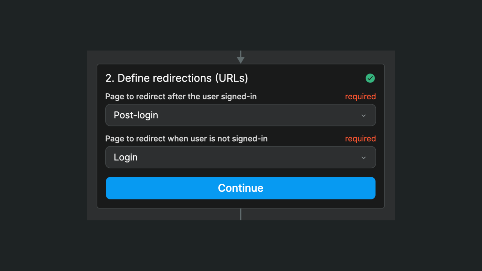Select the Post-login value text
Viewport: 482px width, 271px height.
[136, 115]
